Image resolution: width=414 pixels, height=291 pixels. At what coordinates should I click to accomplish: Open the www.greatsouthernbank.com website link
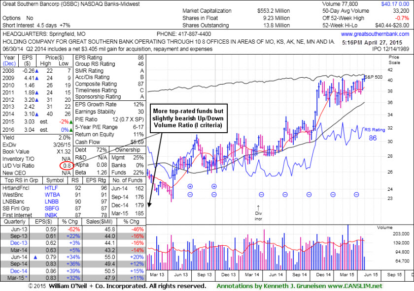pos(375,34)
